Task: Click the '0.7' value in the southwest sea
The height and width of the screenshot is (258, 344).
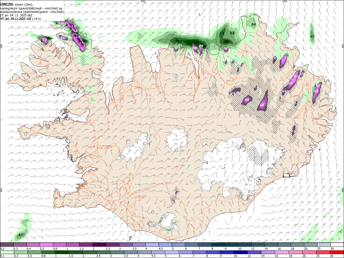Action: pyautogui.click(x=21, y=235)
